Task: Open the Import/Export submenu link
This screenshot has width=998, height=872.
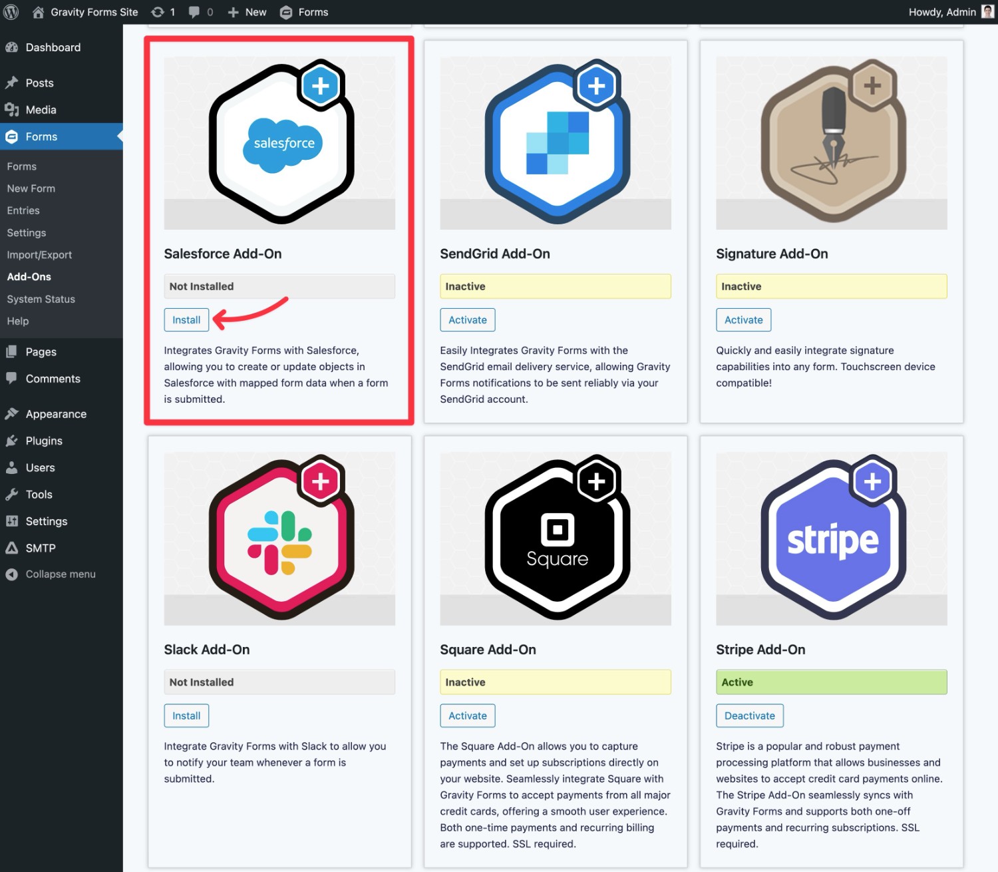Action: click(39, 255)
